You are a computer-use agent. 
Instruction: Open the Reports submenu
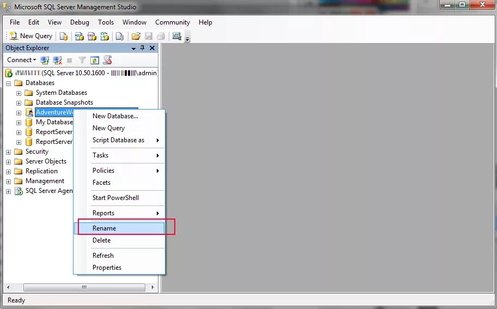coord(119,213)
